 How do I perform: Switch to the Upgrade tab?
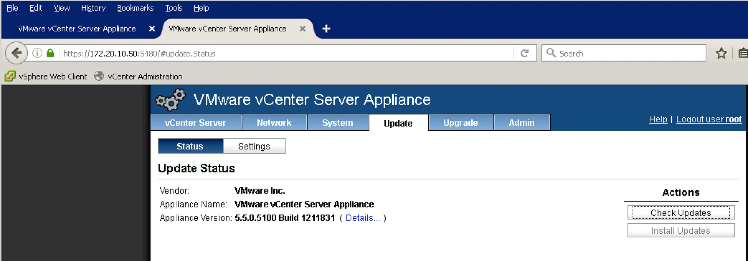(x=461, y=122)
